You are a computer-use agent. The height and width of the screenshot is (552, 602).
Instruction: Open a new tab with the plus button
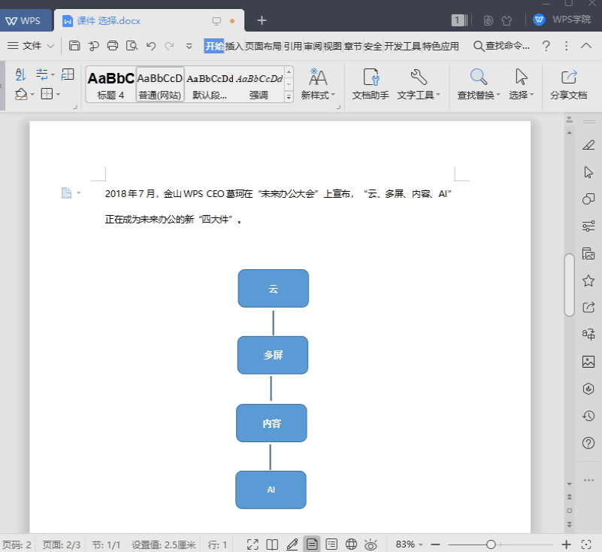click(262, 20)
